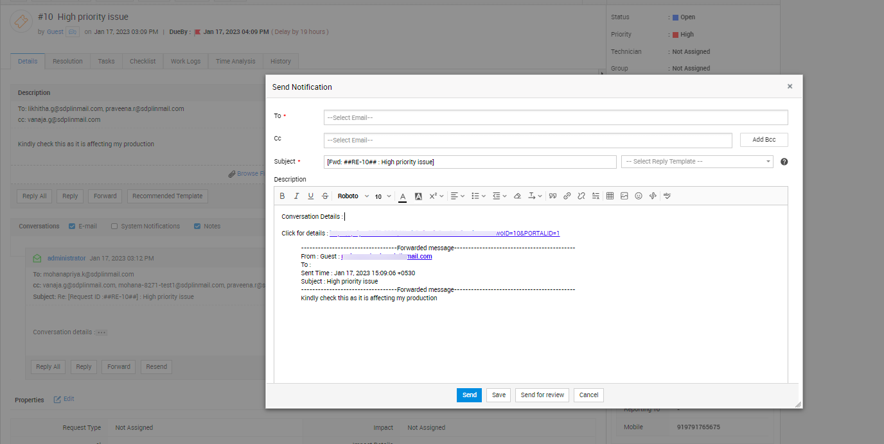The width and height of the screenshot is (884, 444).
Task: Open the text font color picker
Action: (x=403, y=196)
